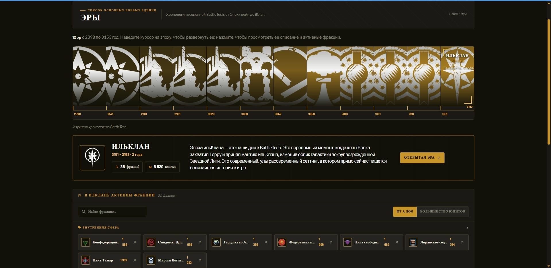This screenshot has height=268, width=551.
Task: Select the first compass star era panel, 2398
Action: tap(89, 76)
